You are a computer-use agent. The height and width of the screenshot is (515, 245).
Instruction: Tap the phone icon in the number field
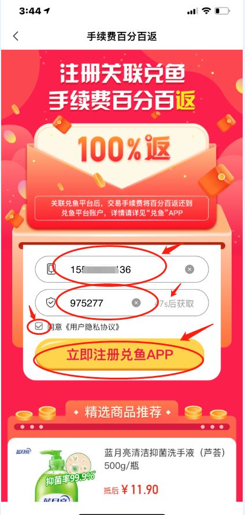[x=51, y=269]
